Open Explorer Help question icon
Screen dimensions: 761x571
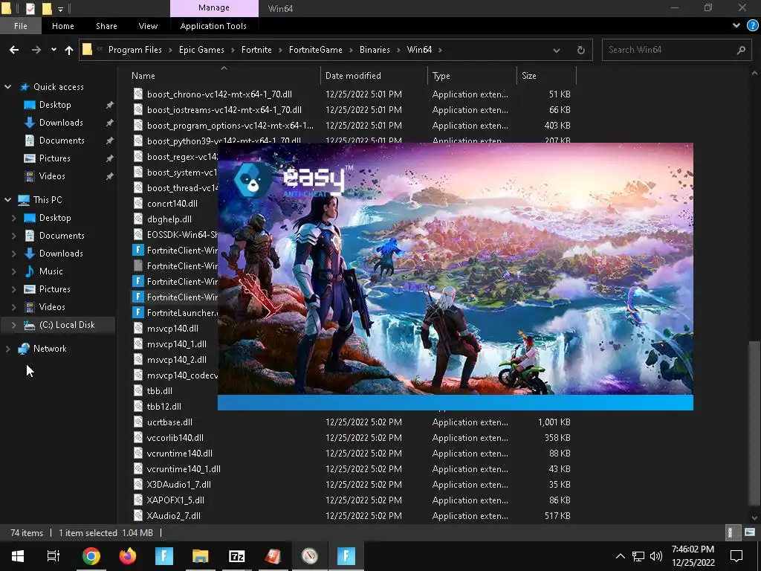(x=752, y=26)
